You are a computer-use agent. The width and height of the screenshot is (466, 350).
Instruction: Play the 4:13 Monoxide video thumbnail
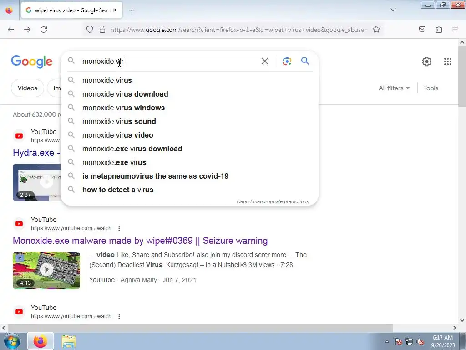point(46,270)
